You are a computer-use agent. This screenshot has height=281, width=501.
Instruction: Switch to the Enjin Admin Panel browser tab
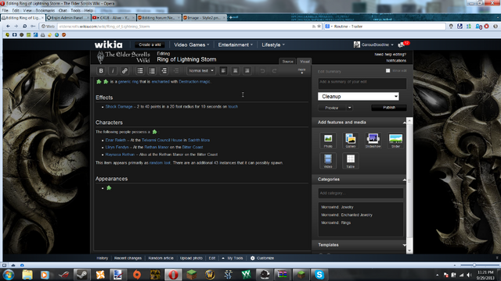68,18
